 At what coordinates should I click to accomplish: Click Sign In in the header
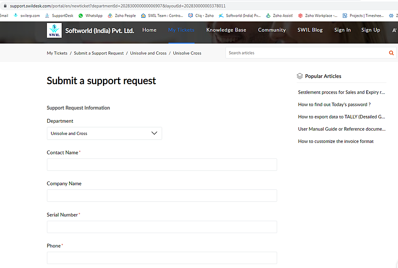click(342, 30)
